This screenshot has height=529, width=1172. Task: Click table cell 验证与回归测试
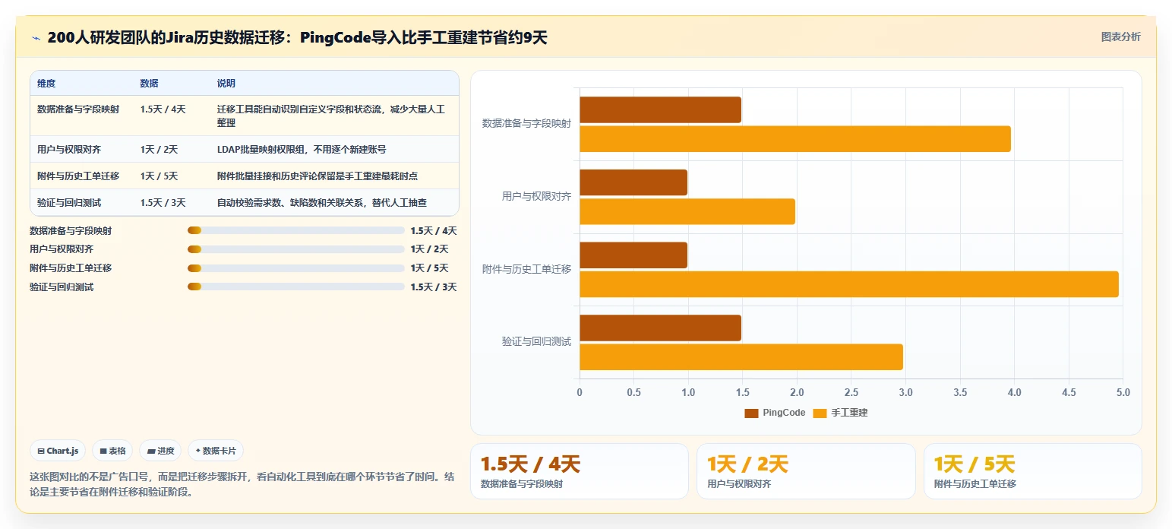click(69, 203)
